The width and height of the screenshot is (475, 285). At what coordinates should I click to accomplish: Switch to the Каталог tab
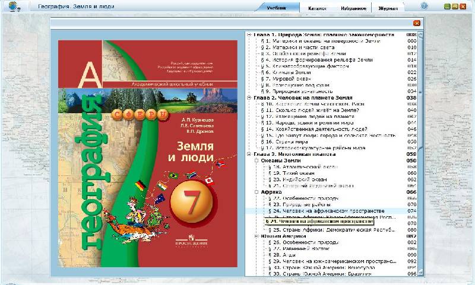click(x=318, y=8)
